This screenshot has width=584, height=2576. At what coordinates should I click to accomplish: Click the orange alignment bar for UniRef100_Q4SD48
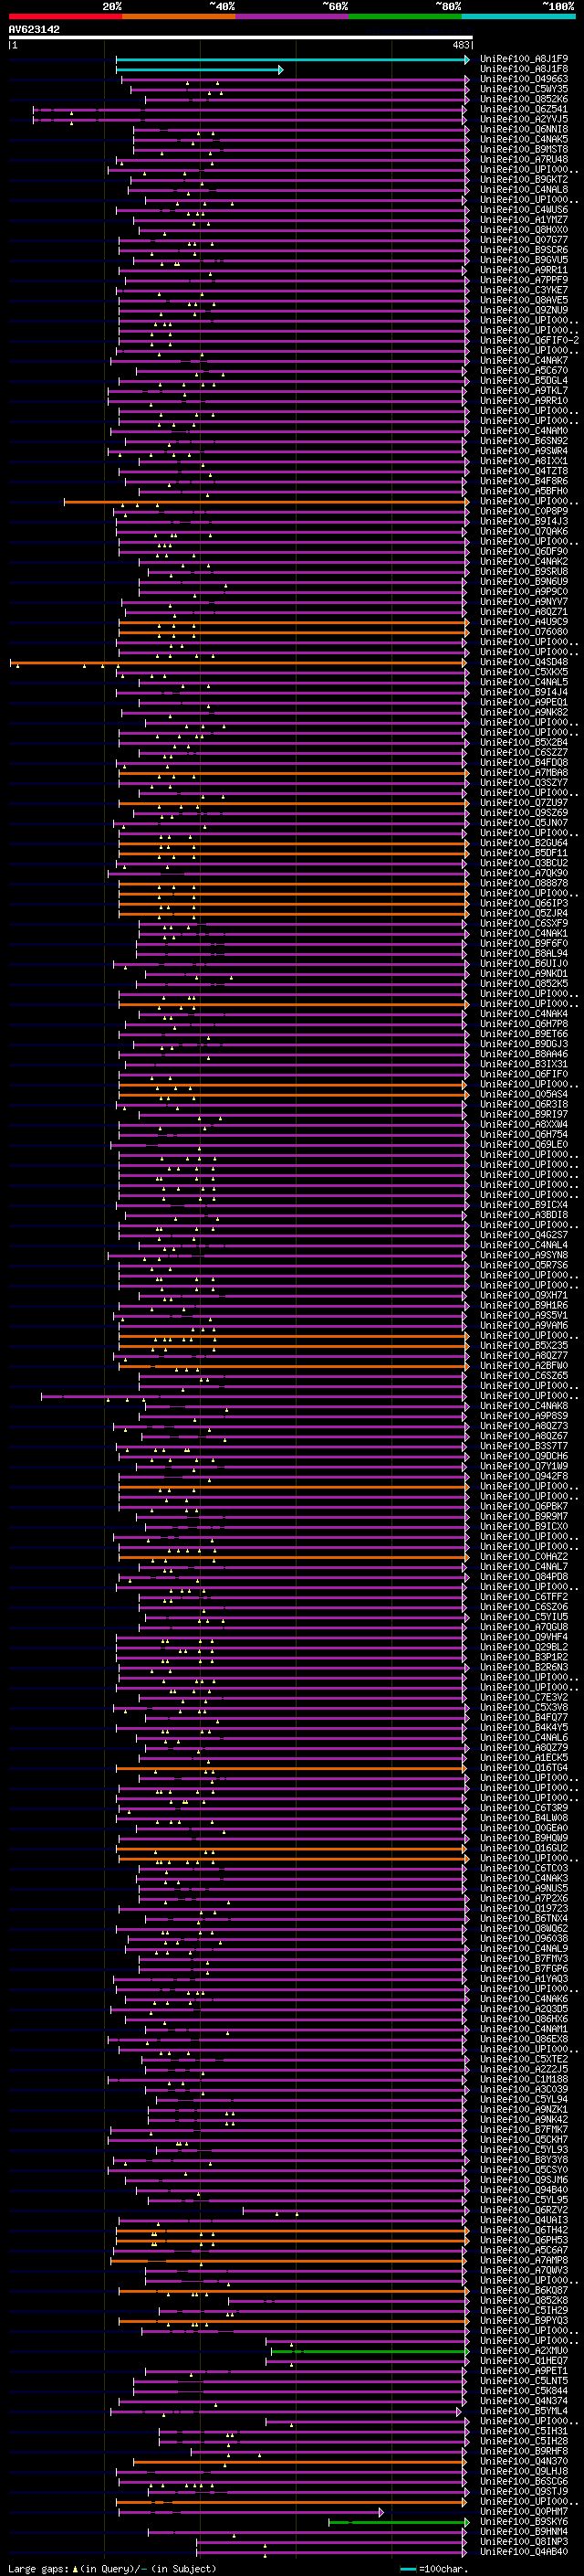point(237,663)
